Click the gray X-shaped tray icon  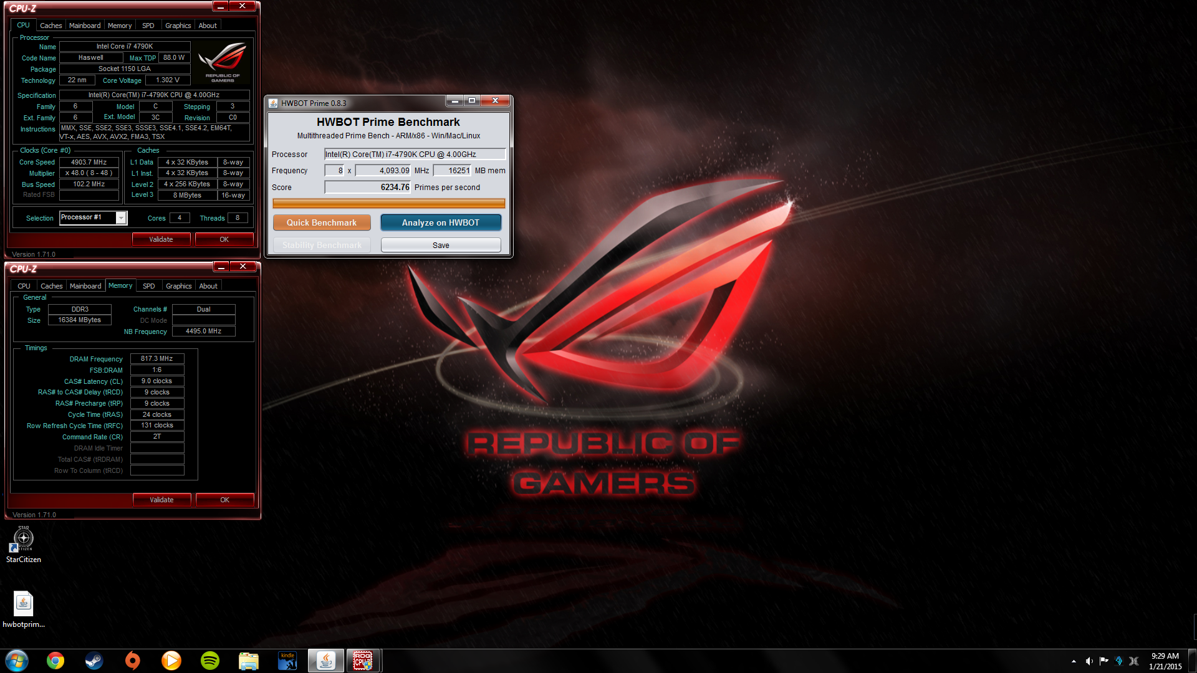[x=1134, y=661]
